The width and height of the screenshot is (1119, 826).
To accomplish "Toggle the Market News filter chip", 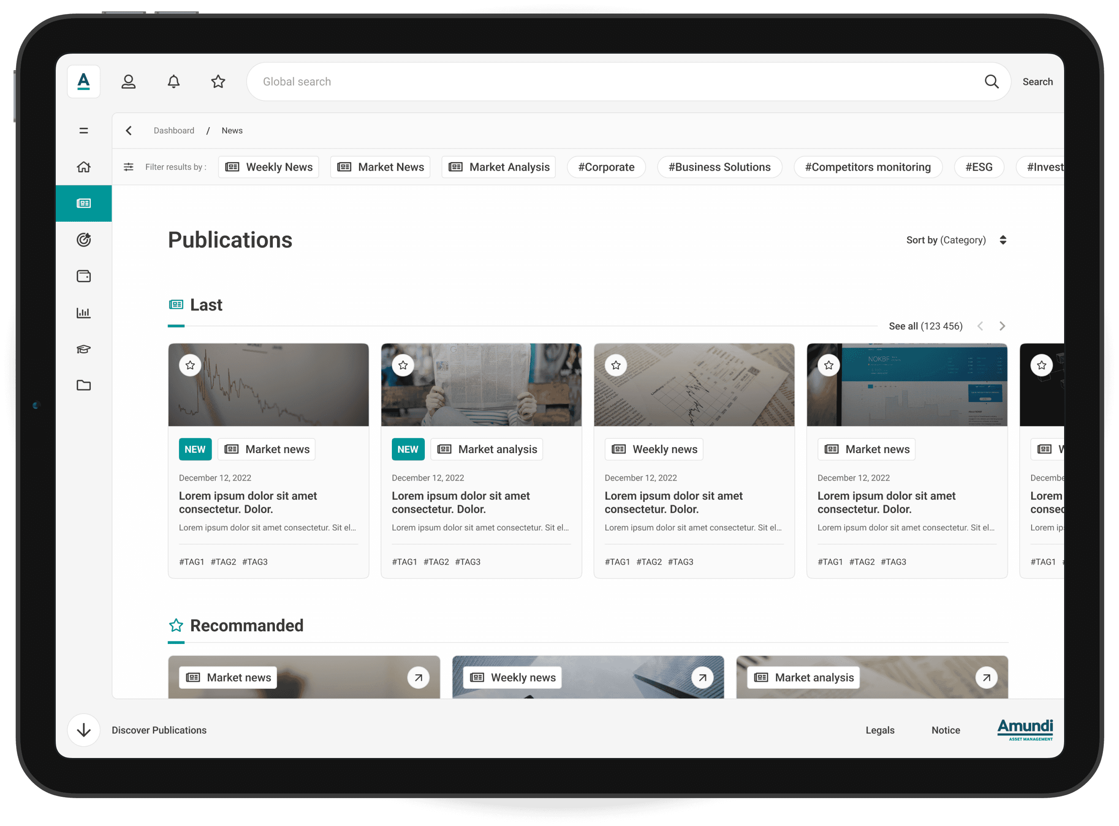I will pos(380,167).
